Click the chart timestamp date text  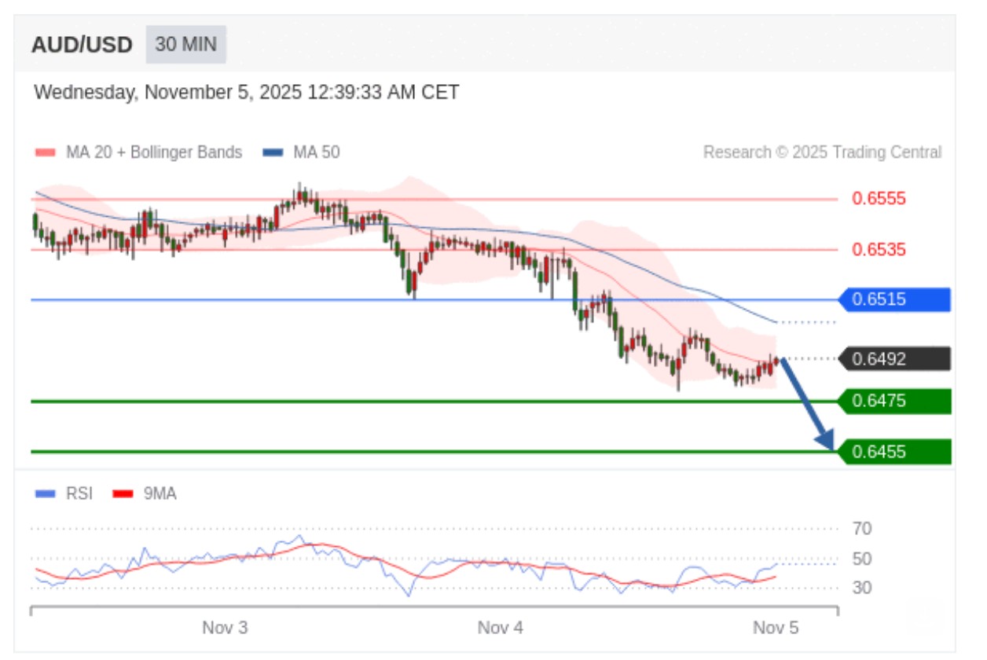(x=247, y=93)
